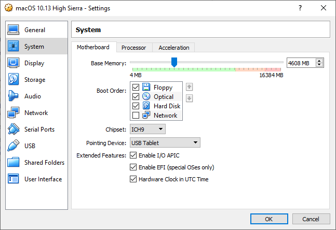Open the USB plug icon
Screen dimensions: 336x230
14,146
